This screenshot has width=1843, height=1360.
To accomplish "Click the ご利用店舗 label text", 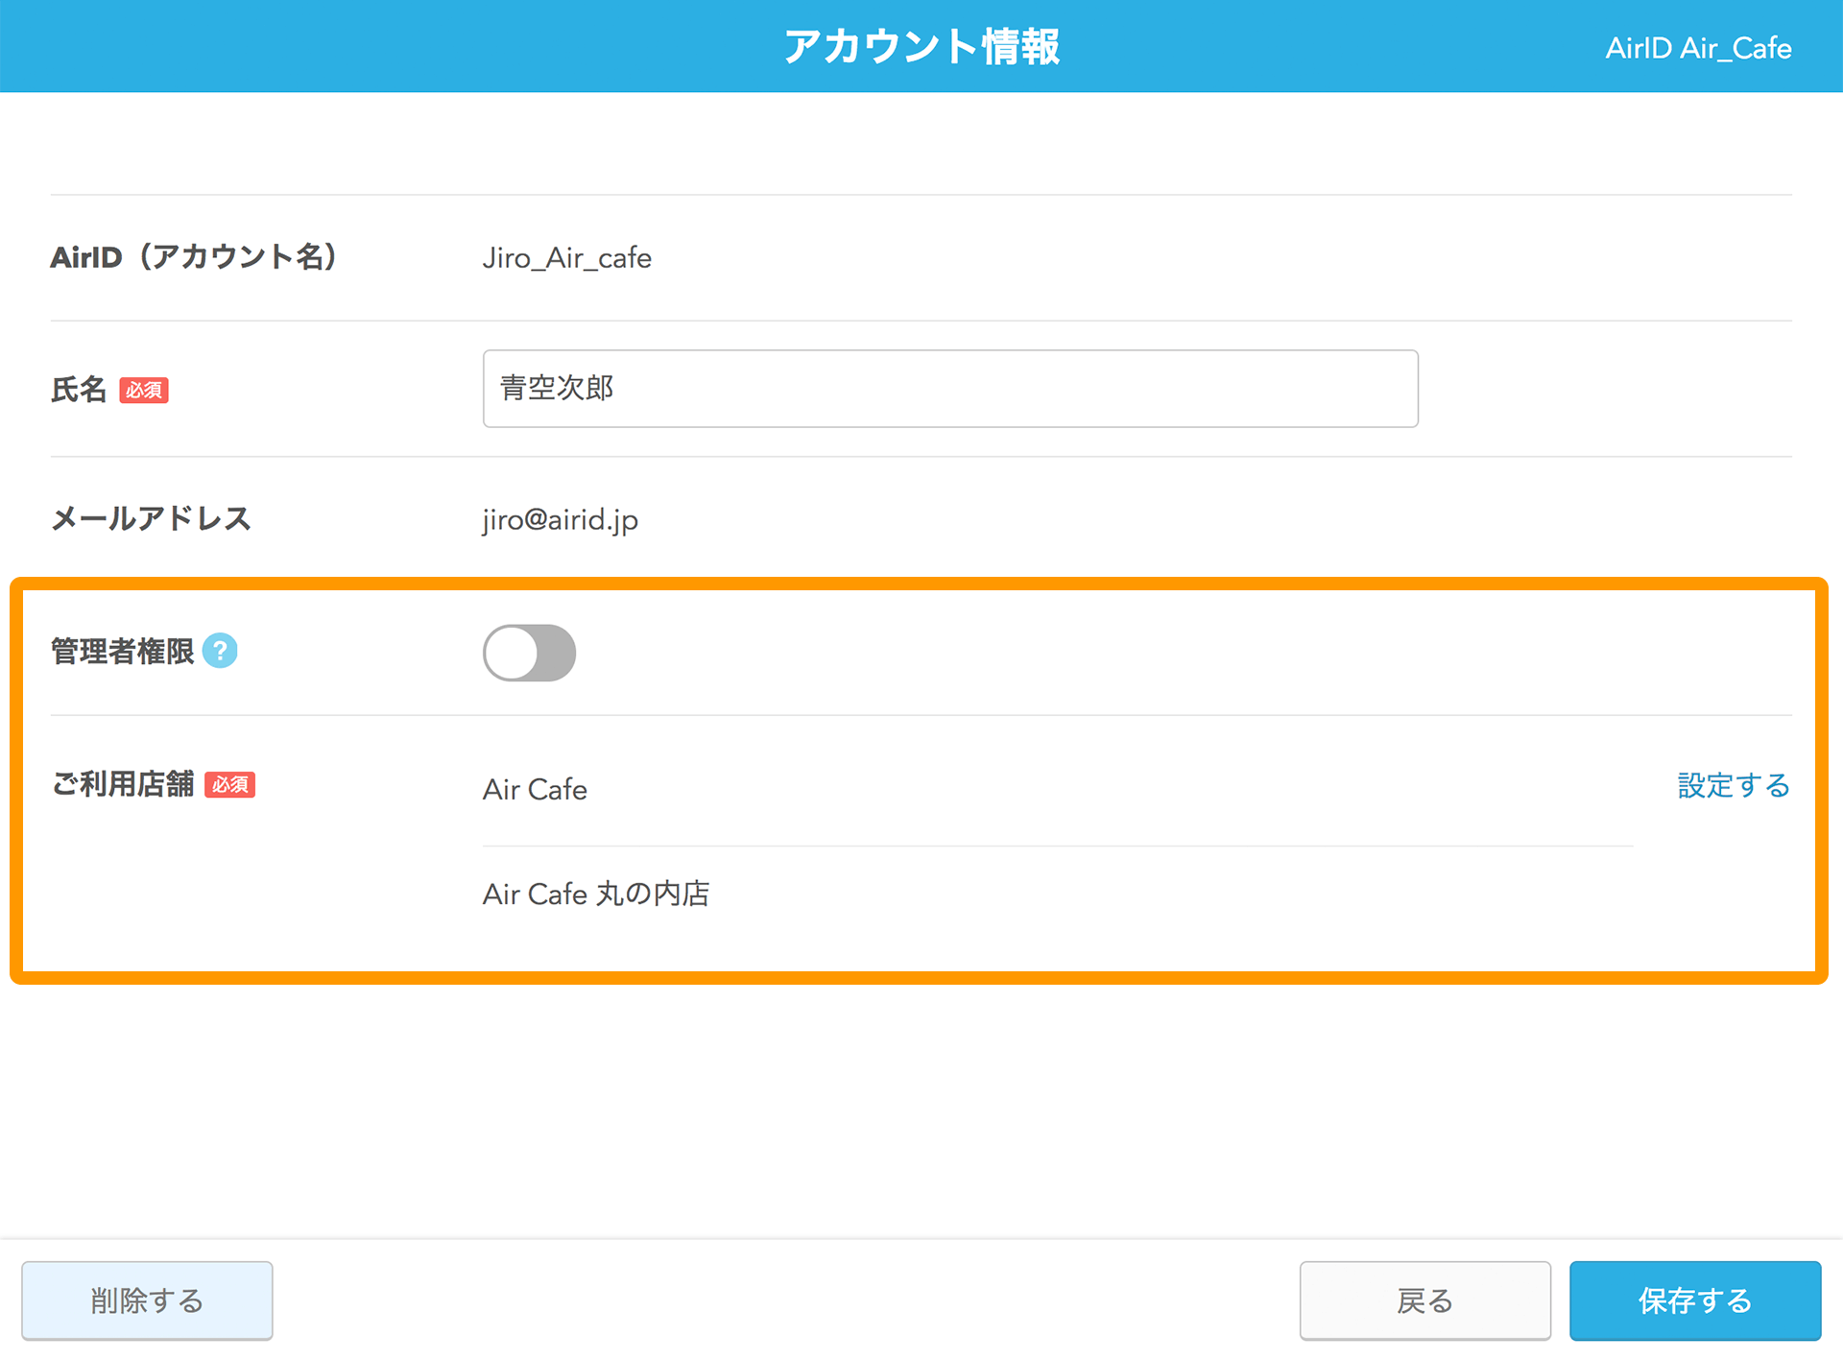I will click(122, 785).
